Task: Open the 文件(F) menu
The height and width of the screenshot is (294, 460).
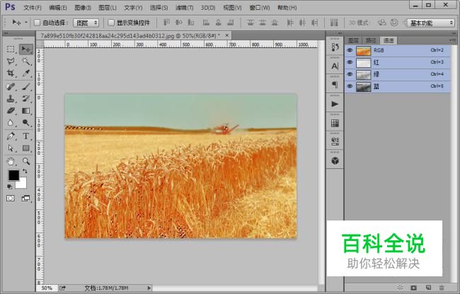Action: 33,8
